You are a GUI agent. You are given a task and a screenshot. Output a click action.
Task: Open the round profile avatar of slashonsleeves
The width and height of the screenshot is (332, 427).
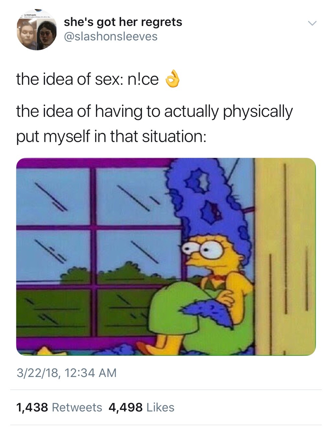pos(37,31)
